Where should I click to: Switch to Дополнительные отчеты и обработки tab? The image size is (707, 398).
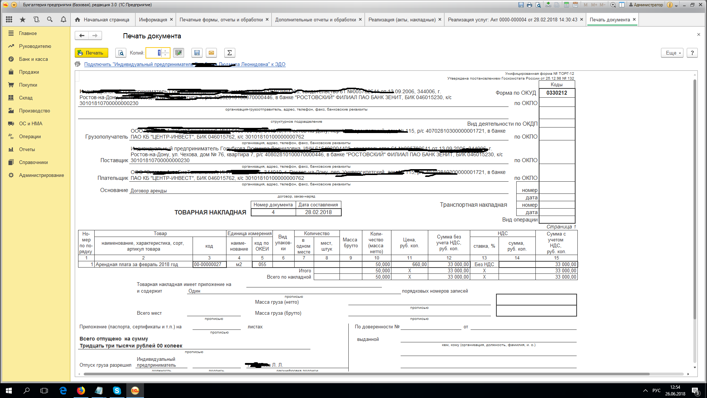(316, 20)
